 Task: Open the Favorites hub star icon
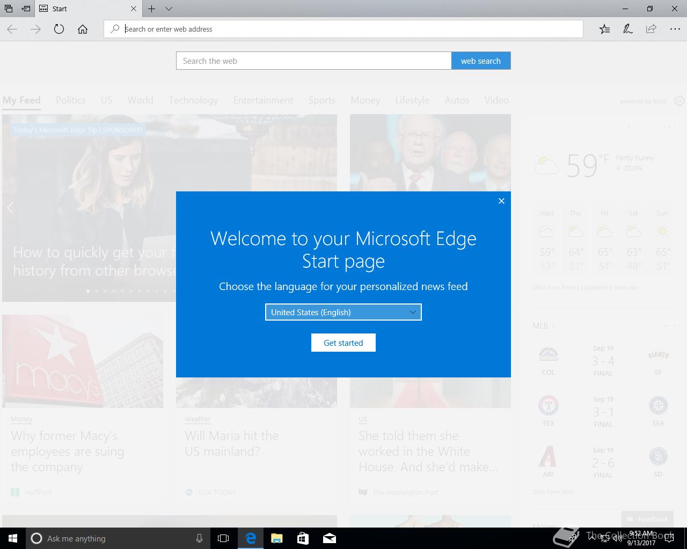pyautogui.click(x=604, y=29)
